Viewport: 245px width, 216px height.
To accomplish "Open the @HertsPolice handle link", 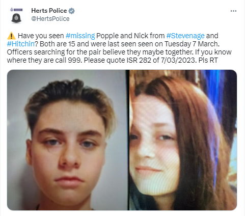I will tap(50, 19).
